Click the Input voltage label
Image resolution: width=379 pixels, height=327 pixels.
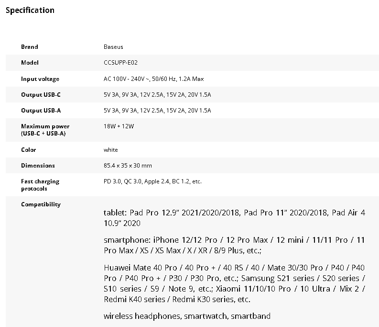40,79
